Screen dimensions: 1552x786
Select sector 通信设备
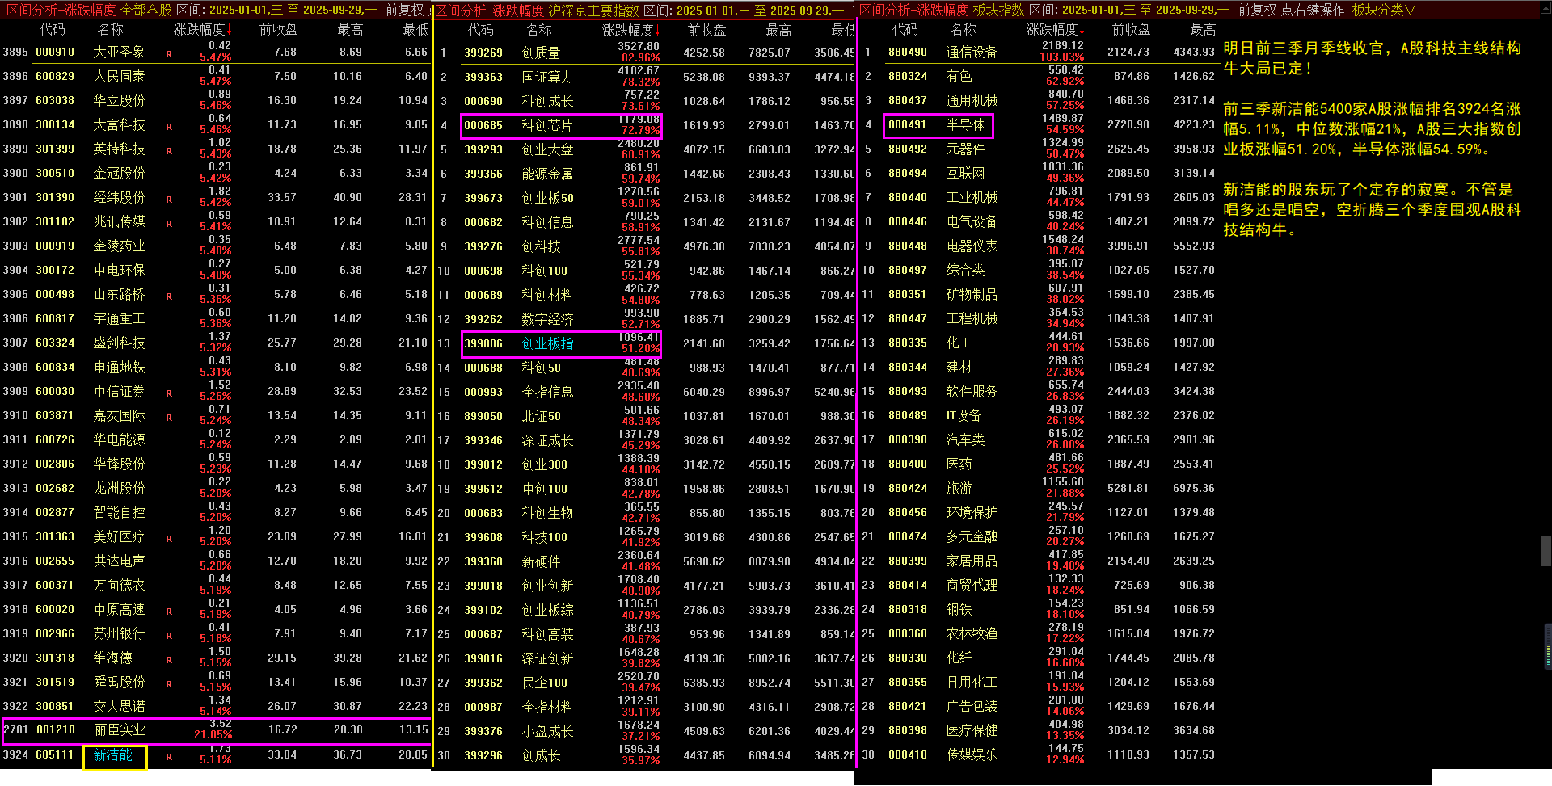(972, 52)
